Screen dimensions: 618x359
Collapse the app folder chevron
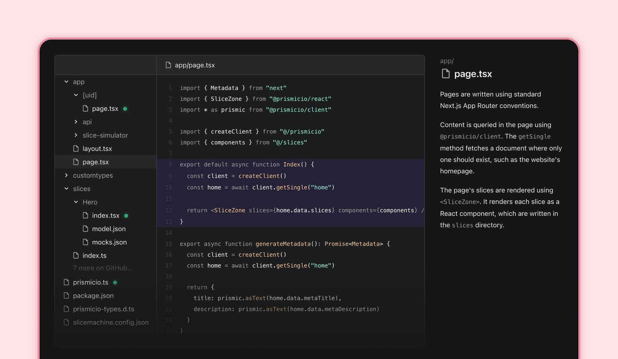pos(66,82)
